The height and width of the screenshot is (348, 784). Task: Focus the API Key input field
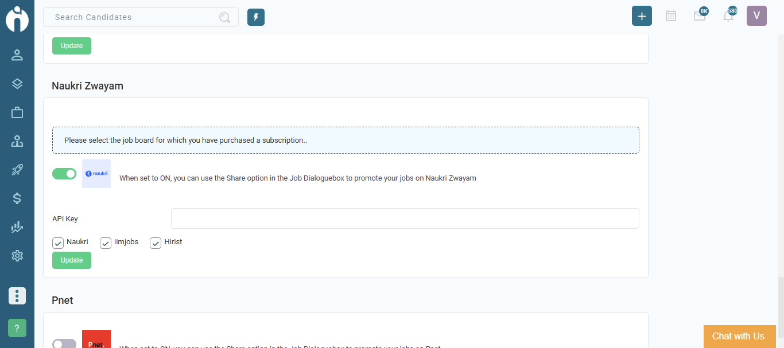point(405,218)
